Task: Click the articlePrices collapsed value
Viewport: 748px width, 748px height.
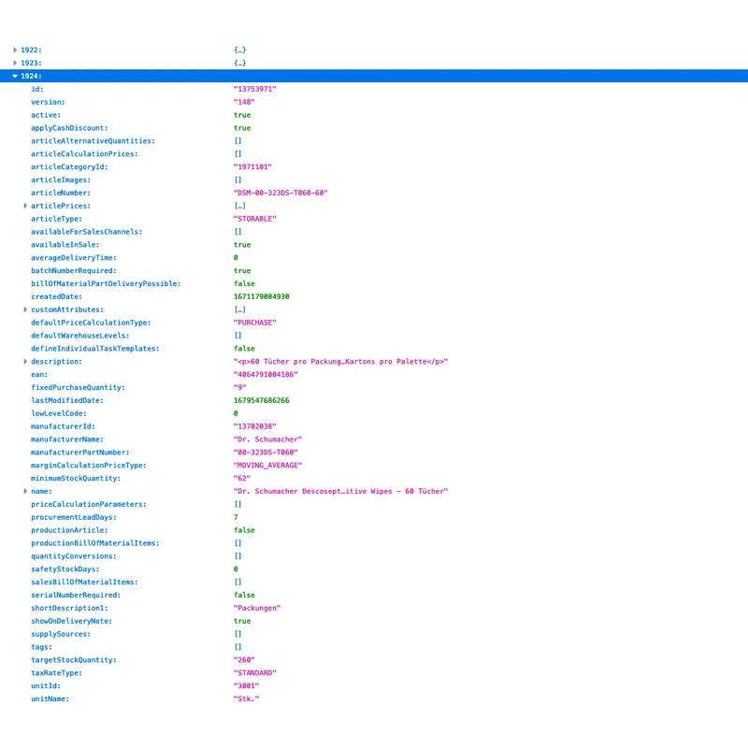Action: click(x=240, y=206)
